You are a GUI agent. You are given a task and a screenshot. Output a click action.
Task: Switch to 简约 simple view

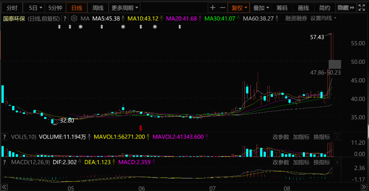pyautogui.click(x=325, y=8)
